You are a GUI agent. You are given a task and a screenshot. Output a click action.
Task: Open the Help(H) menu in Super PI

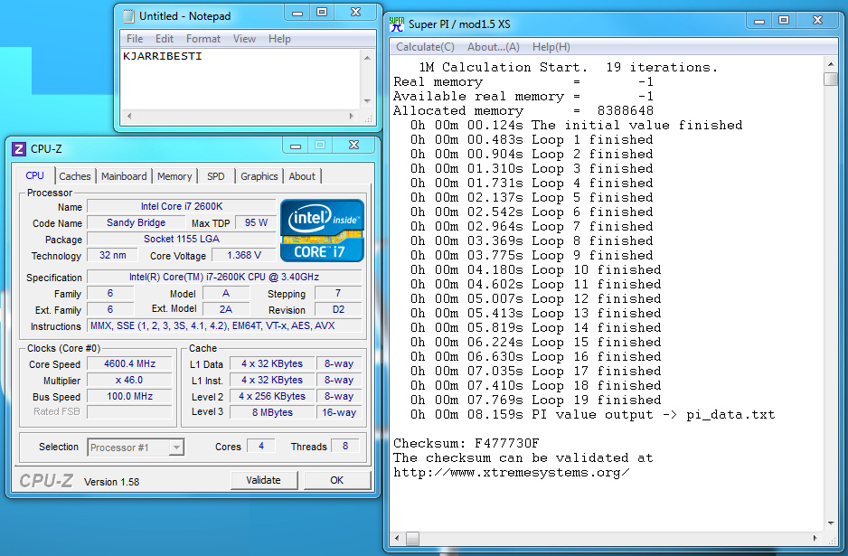(551, 47)
